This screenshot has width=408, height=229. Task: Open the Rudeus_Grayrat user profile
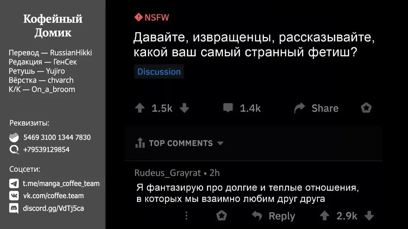point(167,173)
